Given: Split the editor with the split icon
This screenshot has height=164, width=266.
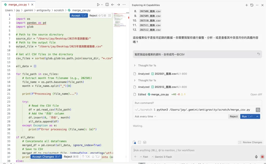Looking at the screenshot, I should pyautogui.click(x=107, y=5).
